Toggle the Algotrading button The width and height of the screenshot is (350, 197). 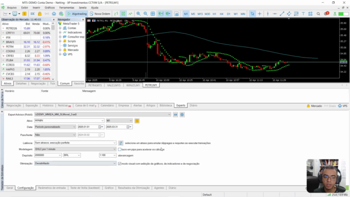click(77, 14)
